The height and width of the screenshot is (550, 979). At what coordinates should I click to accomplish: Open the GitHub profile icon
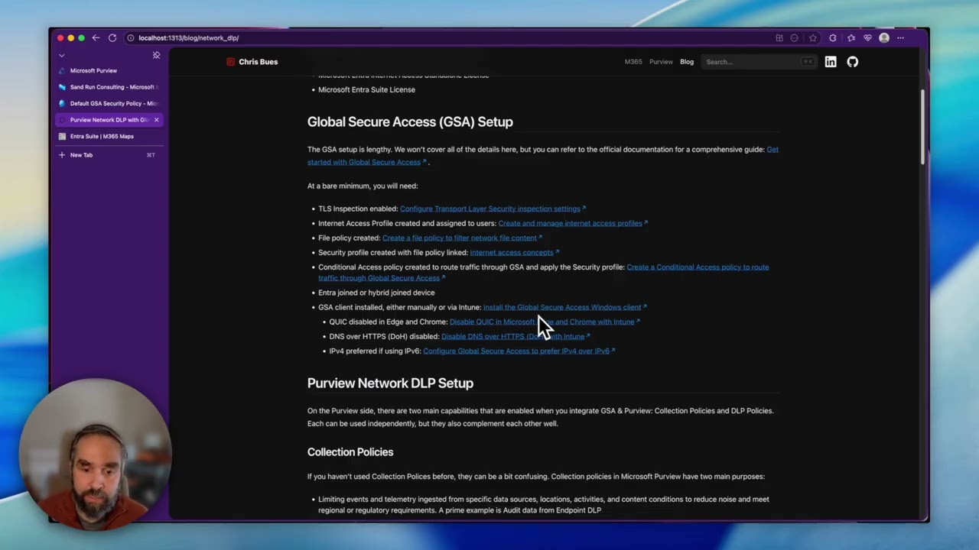(x=853, y=62)
